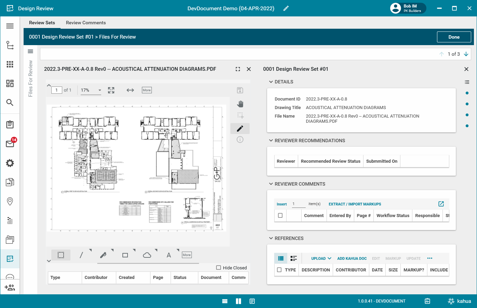This screenshot has width=477, height=308.
Task: Click the EXTRACT / IMPORT MARKUPS link
Action: tap(355, 204)
